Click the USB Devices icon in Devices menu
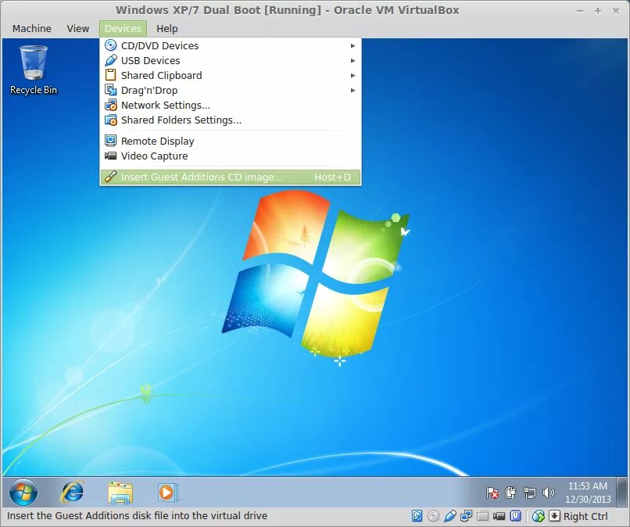Viewport: 630px width, 527px height. [x=109, y=60]
